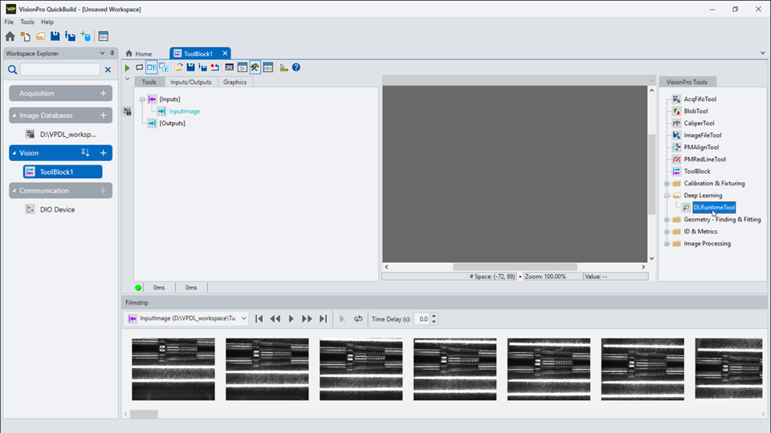The height and width of the screenshot is (433, 771).
Task: Pin the Workspace Explorer panel
Action: tap(112, 53)
